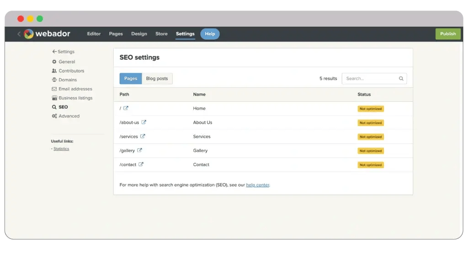This screenshot has height=253, width=468.
Task: Open external link icon for home path
Action: coord(126,108)
